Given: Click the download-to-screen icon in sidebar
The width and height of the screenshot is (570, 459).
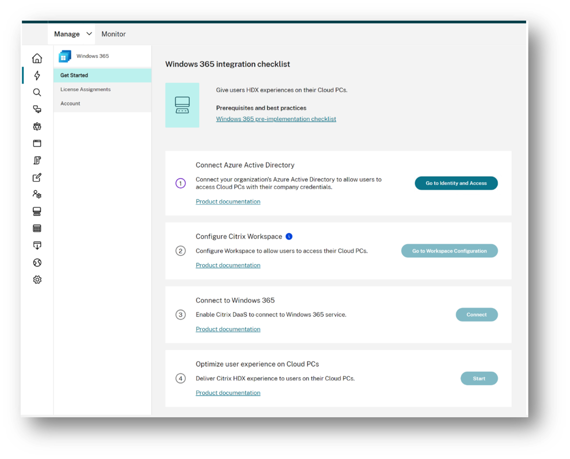Looking at the screenshot, I should [x=37, y=246].
